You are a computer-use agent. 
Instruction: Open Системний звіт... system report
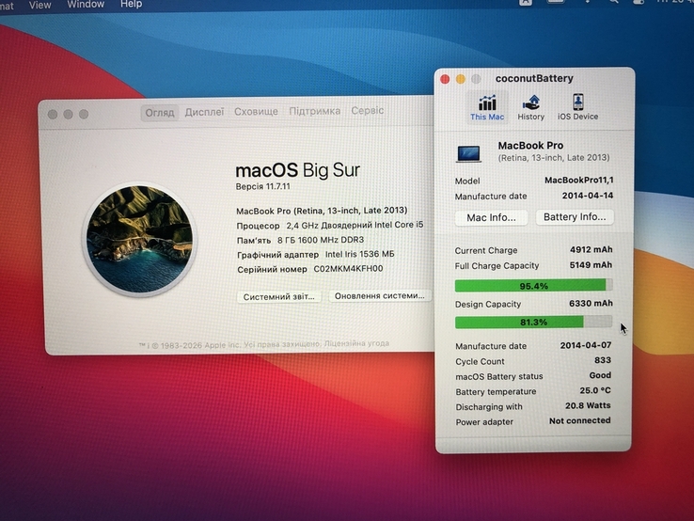point(279,296)
